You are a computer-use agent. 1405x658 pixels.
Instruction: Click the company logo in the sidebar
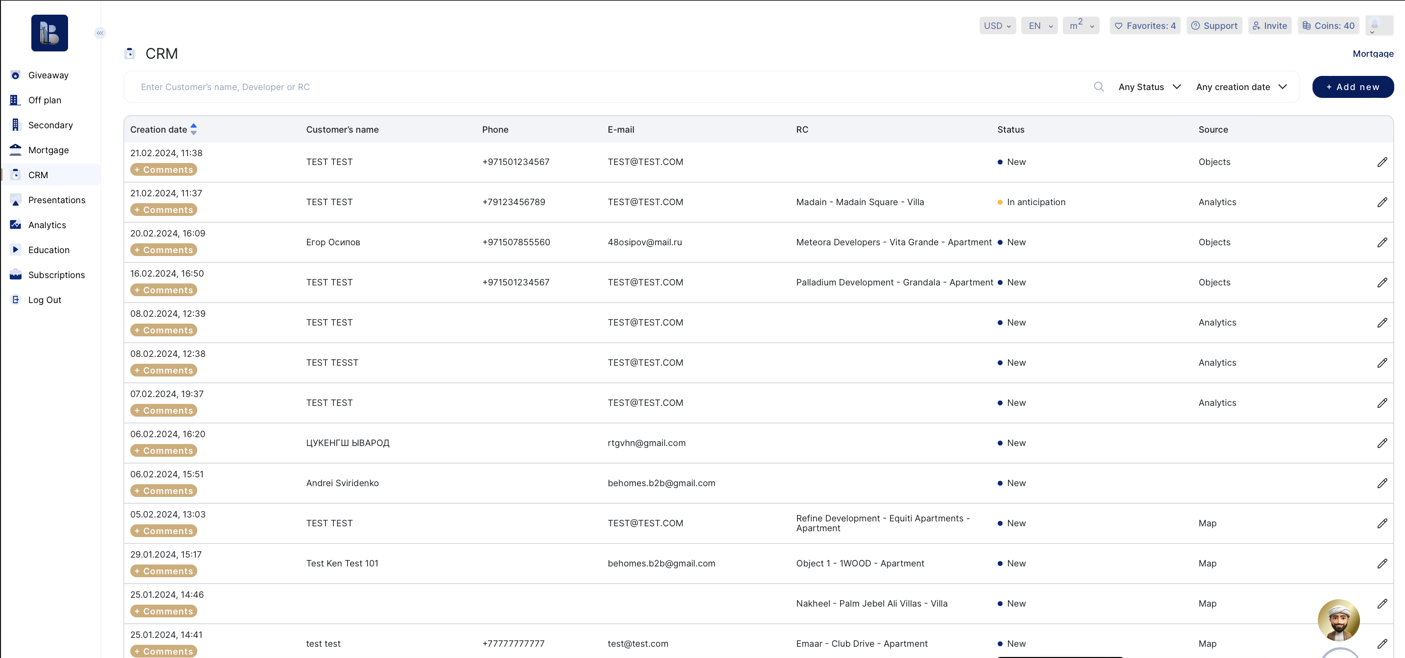pos(49,33)
